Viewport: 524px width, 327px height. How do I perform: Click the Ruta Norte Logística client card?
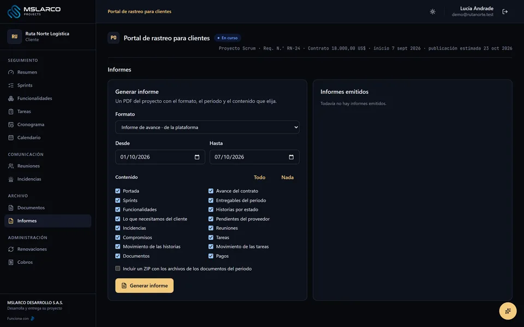(x=48, y=37)
